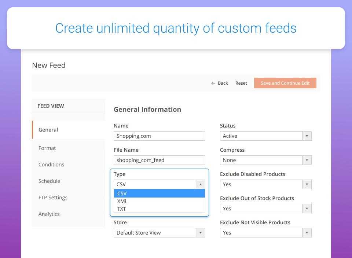Image resolution: width=352 pixels, height=258 pixels.
Task: Click the Status dropdown arrow icon
Action: tap(307, 136)
